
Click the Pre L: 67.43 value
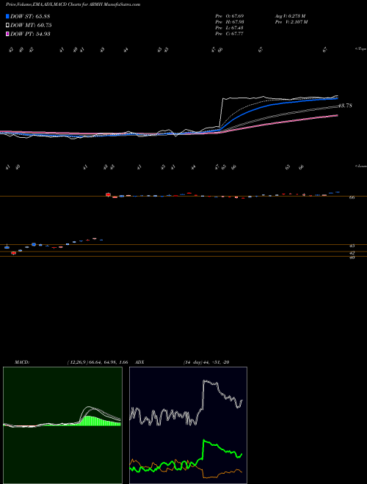[229, 28]
